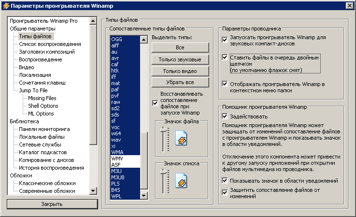The width and height of the screenshot is (356, 217).
Task: Disable Winamp in folder context menu checkbox
Action: pos(225,84)
